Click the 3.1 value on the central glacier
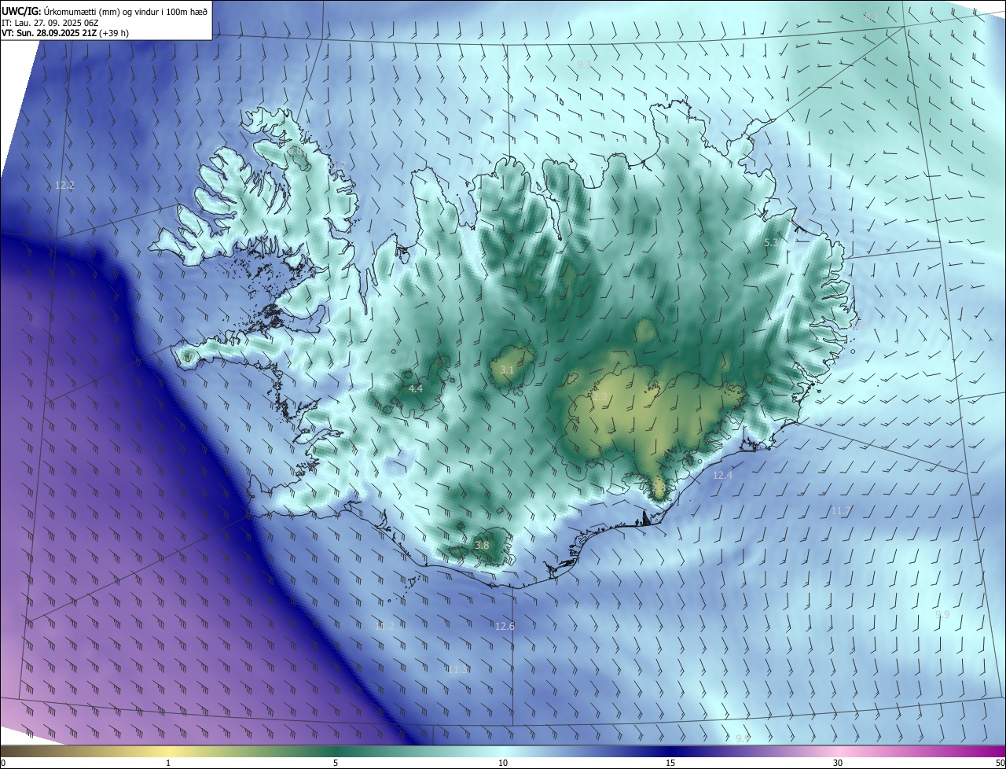The image size is (1006, 769). (507, 370)
